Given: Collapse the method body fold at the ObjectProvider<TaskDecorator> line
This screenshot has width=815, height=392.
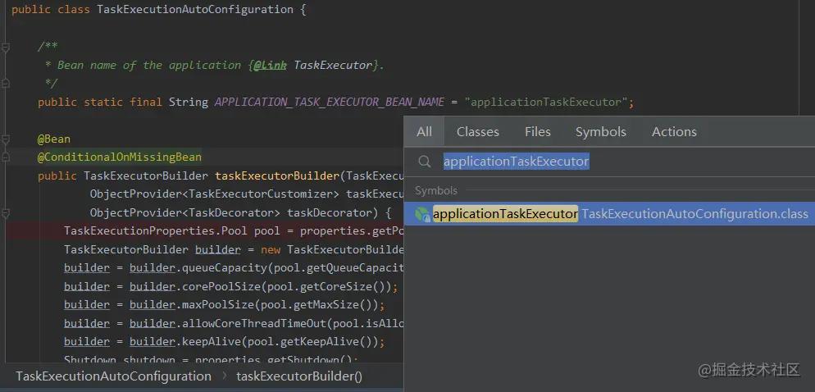Looking at the screenshot, I should pos(5,212).
